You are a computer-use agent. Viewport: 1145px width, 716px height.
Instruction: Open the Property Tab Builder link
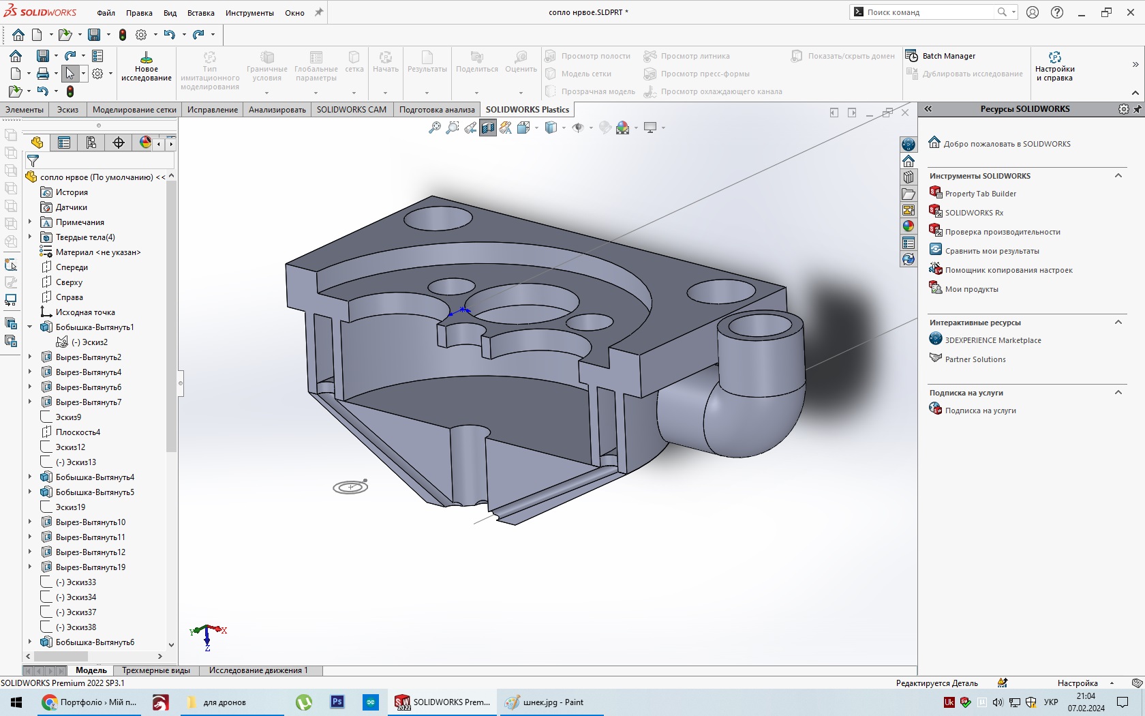click(980, 194)
